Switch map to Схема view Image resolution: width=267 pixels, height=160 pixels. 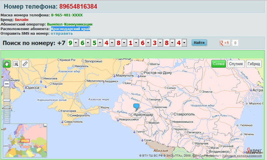pyautogui.click(x=219, y=64)
